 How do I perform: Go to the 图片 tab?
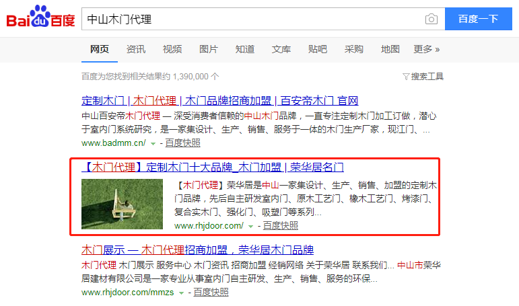(x=209, y=49)
